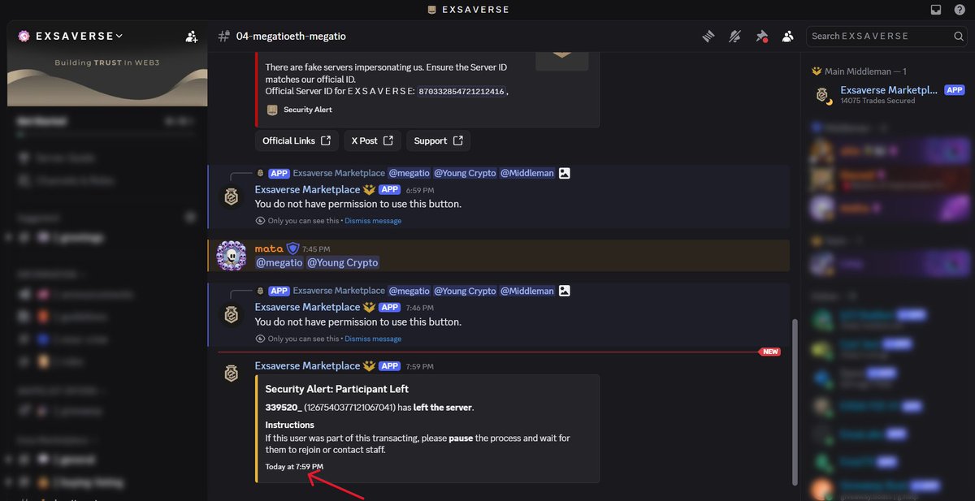
Task: Click @megatio mention in the upper reply preview (6:59 PM message)
Action: pyautogui.click(x=409, y=173)
